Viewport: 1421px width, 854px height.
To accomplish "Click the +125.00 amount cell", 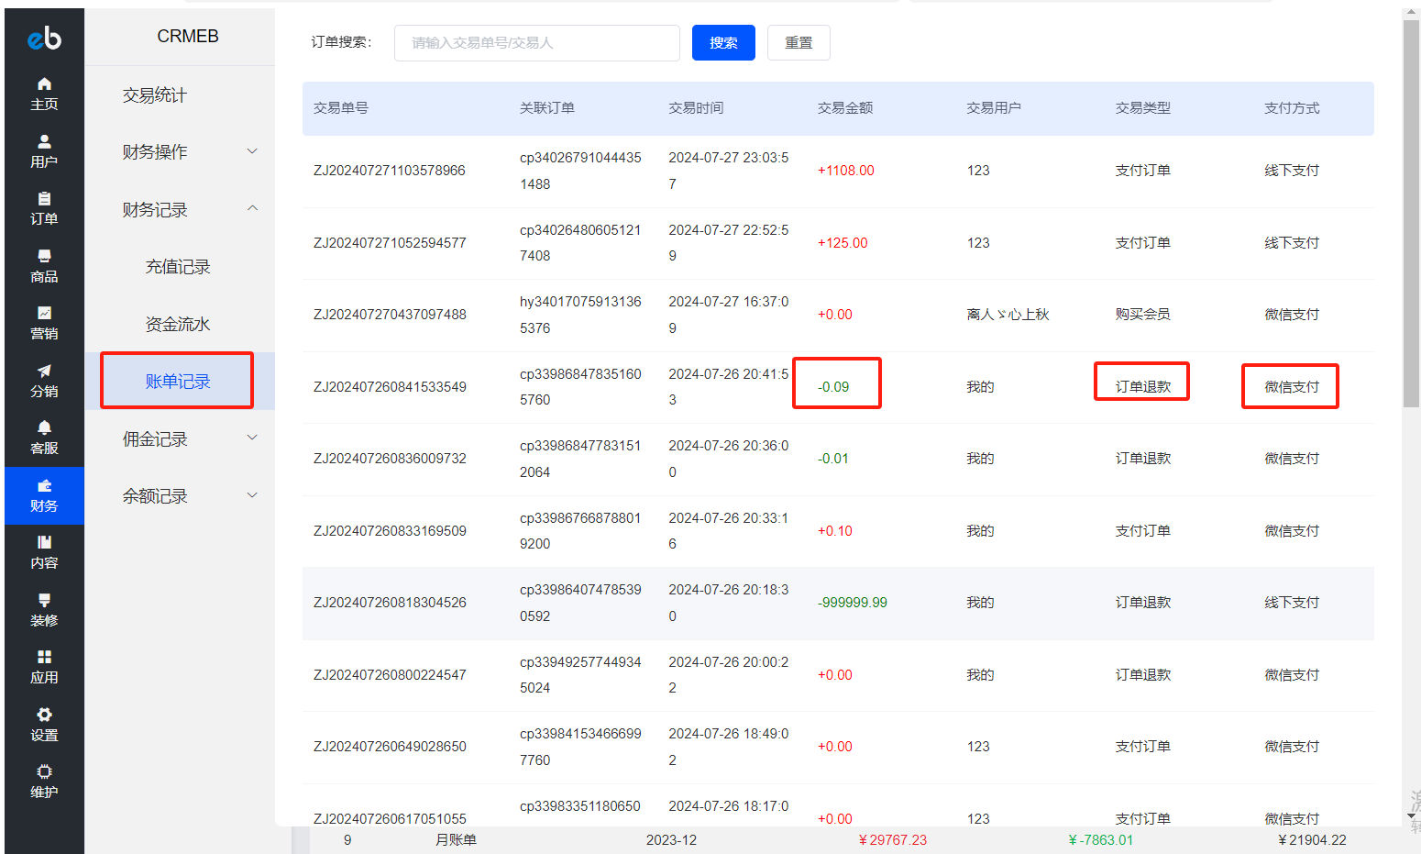I will click(843, 243).
